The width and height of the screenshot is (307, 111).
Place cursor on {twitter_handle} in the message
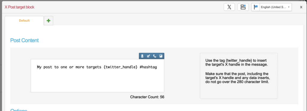pyautogui.click(x=121, y=67)
